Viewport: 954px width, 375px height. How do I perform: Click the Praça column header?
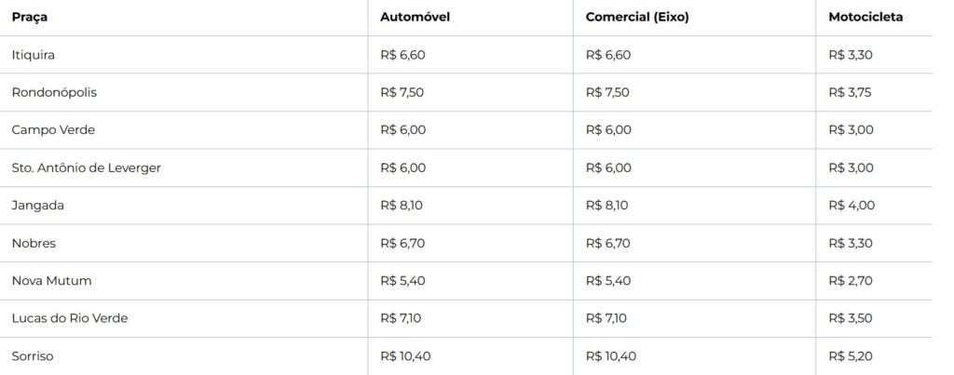point(30,17)
